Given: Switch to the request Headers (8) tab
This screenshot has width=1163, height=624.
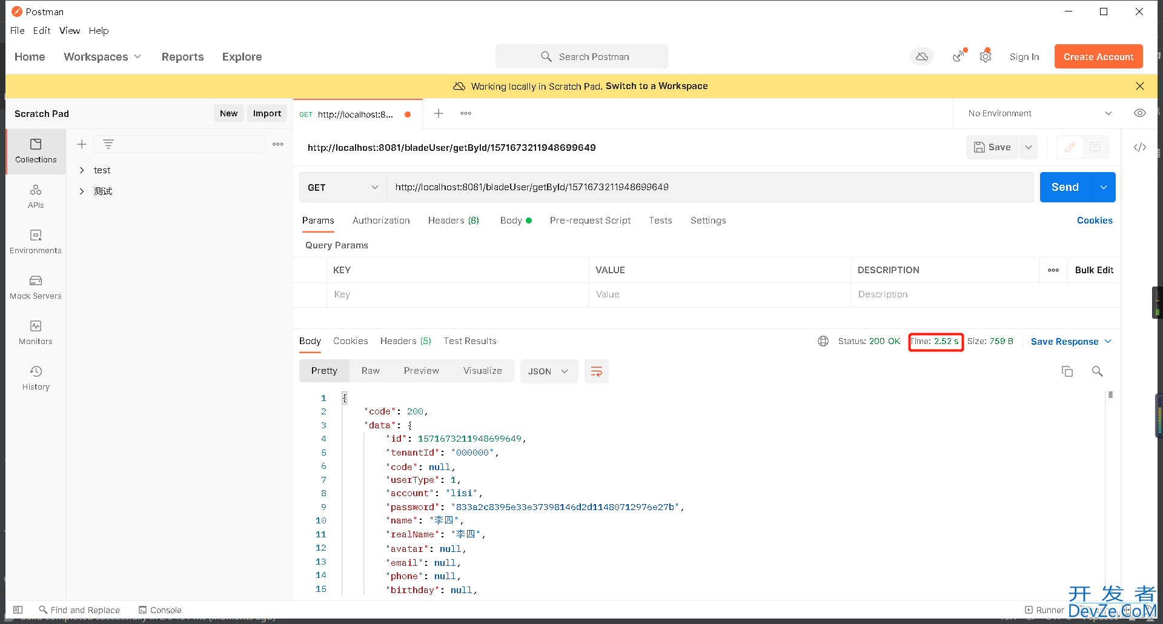Looking at the screenshot, I should tap(454, 221).
